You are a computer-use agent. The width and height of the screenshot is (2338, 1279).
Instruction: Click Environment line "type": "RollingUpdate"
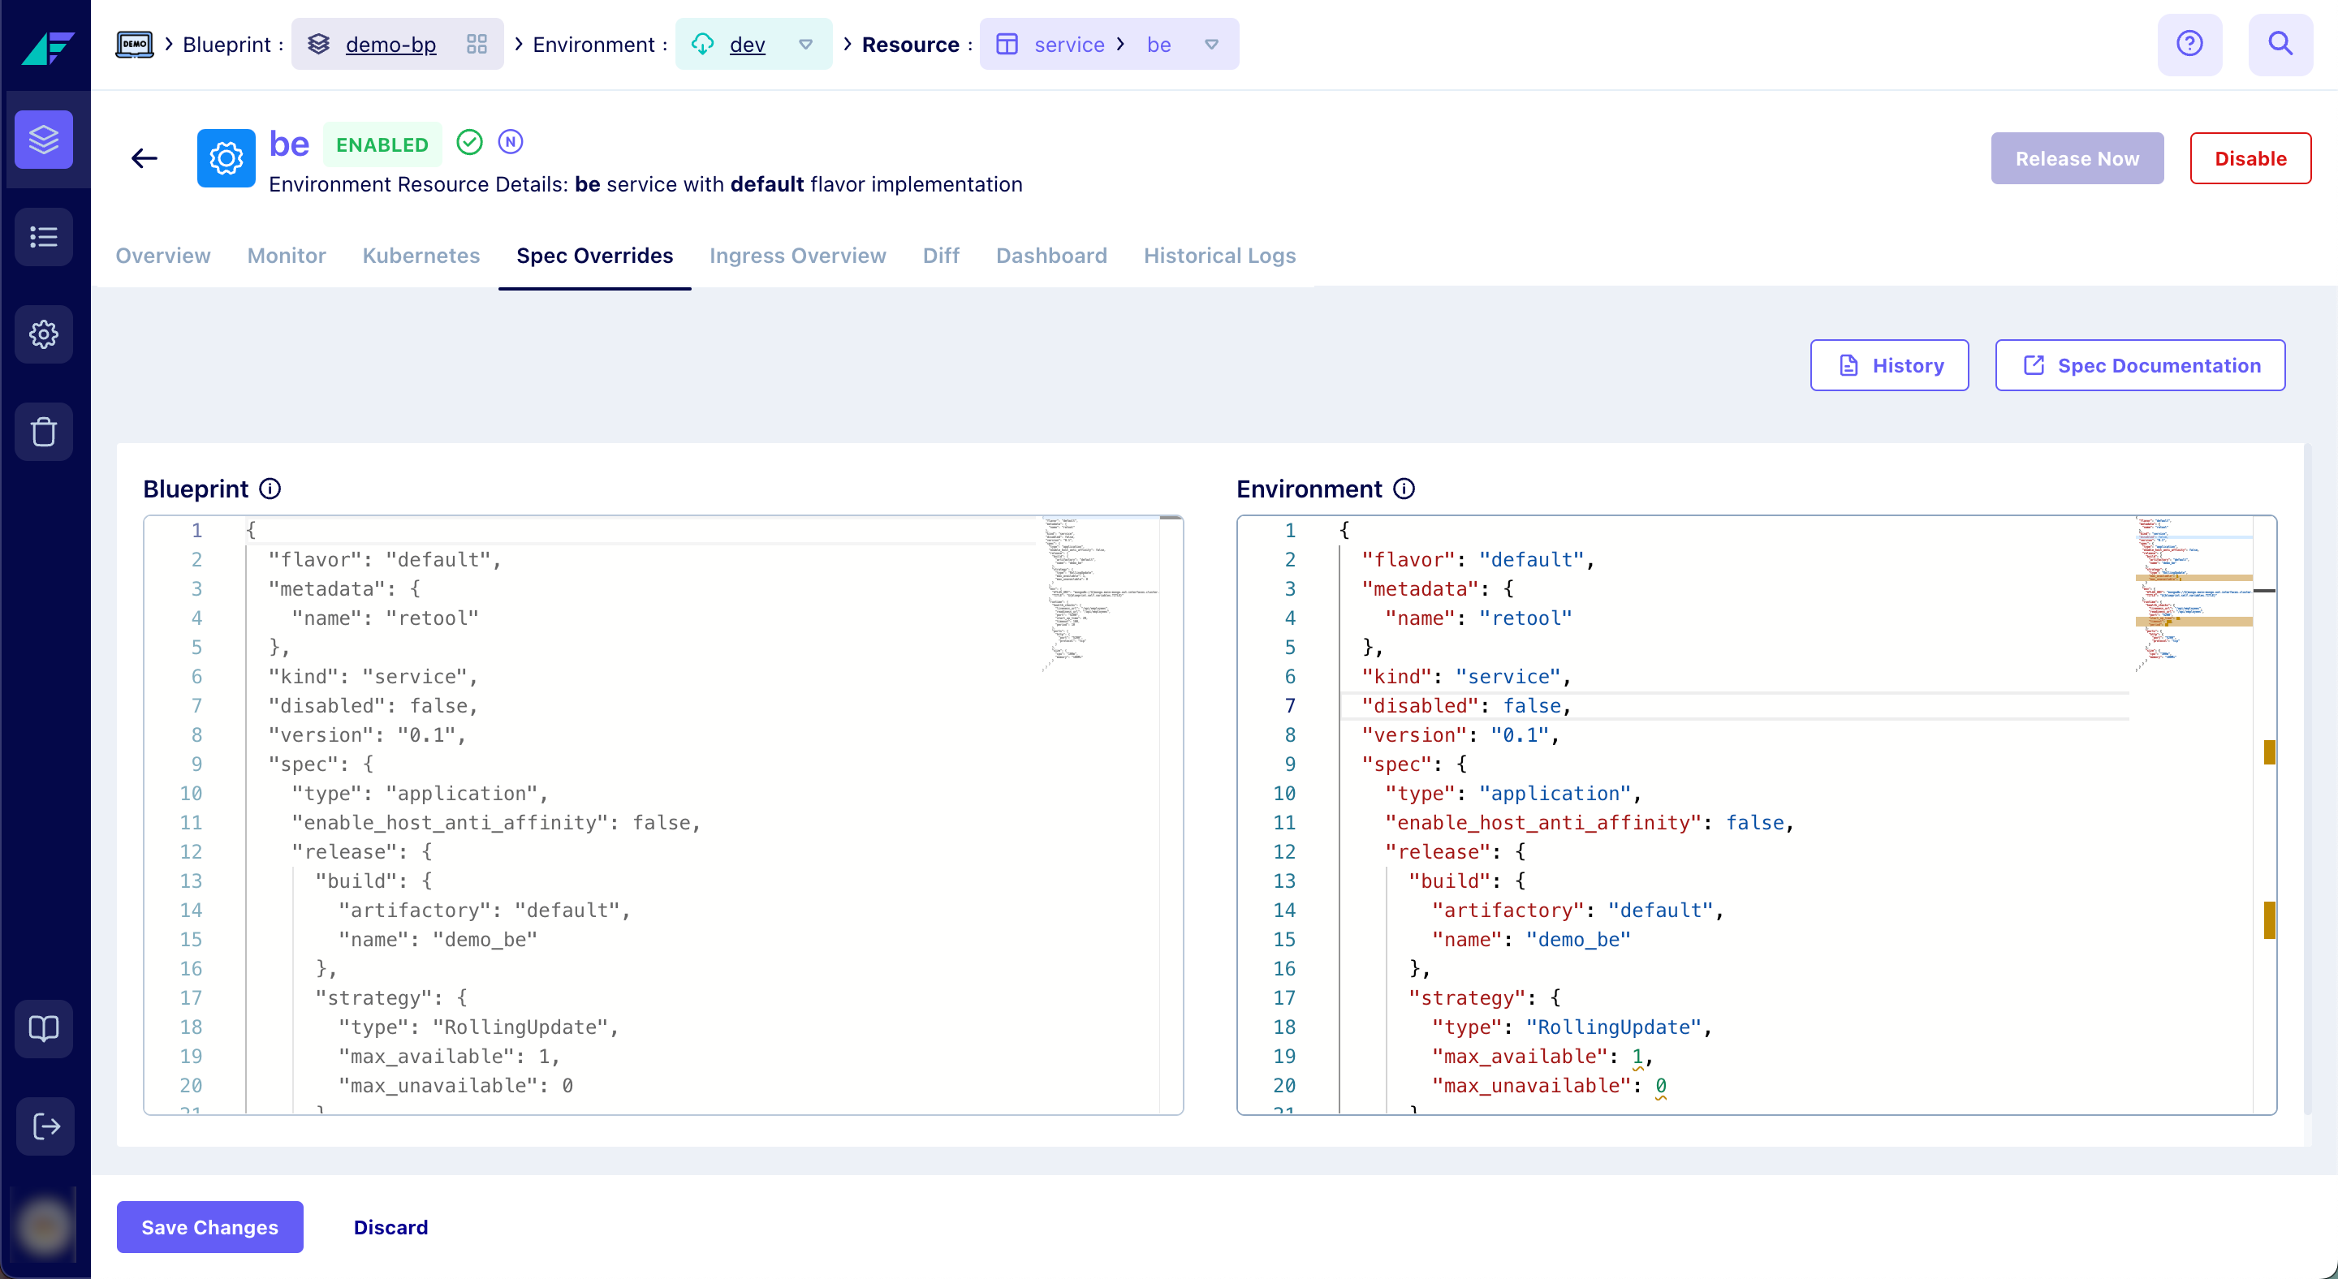[1572, 1027]
